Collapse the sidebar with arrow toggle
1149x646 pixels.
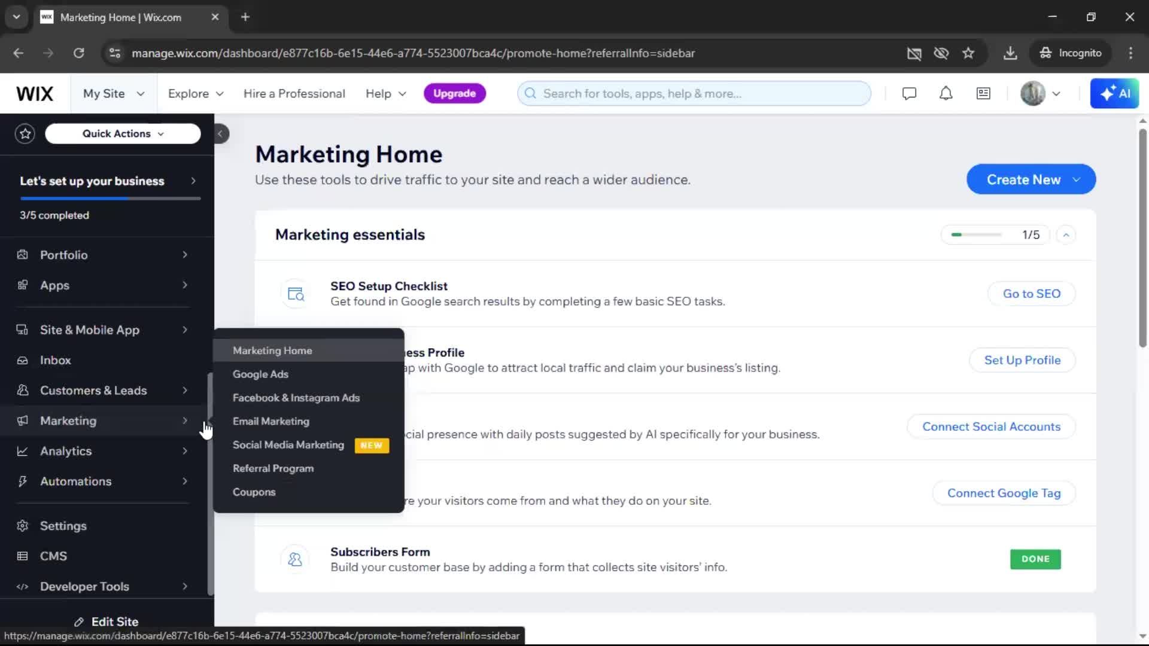pyautogui.click(x=220, y=134)
